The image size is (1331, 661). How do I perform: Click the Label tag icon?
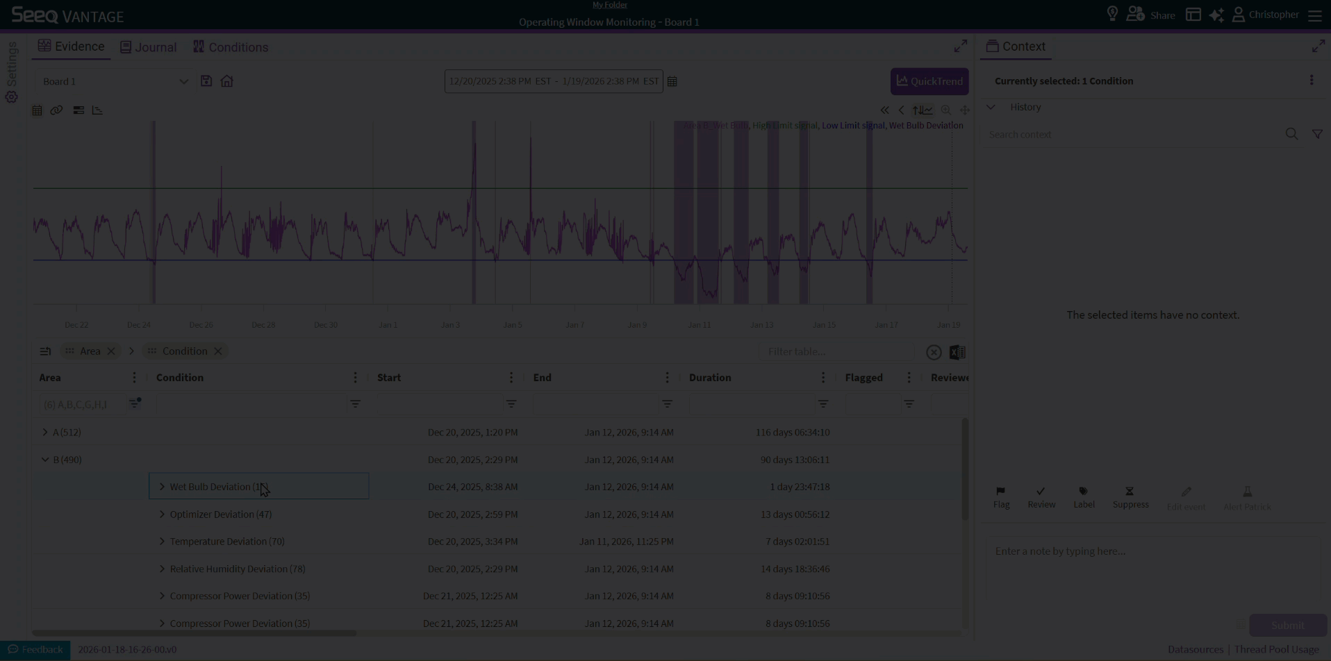(1084, 492)
